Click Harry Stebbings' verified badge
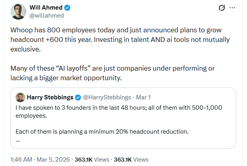Viewport: 247px width, 166px height. tap(77, 97)
